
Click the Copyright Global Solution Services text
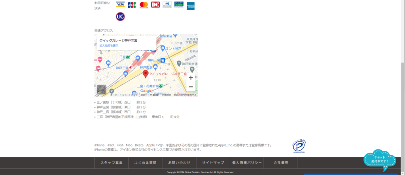tap(200, 172)
